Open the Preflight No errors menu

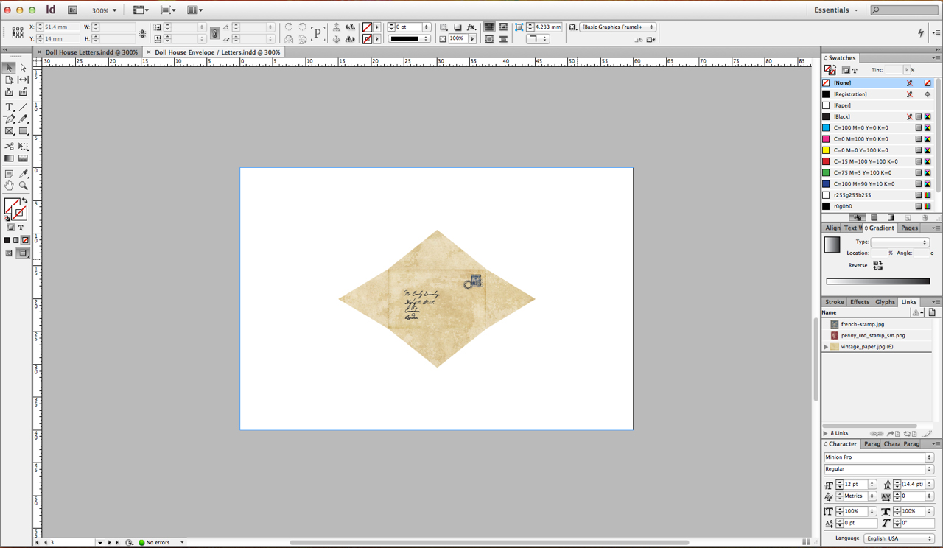pyautogui.click(x=182, y=542)
